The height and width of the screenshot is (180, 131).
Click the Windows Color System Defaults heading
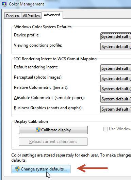tap(43, 27)
